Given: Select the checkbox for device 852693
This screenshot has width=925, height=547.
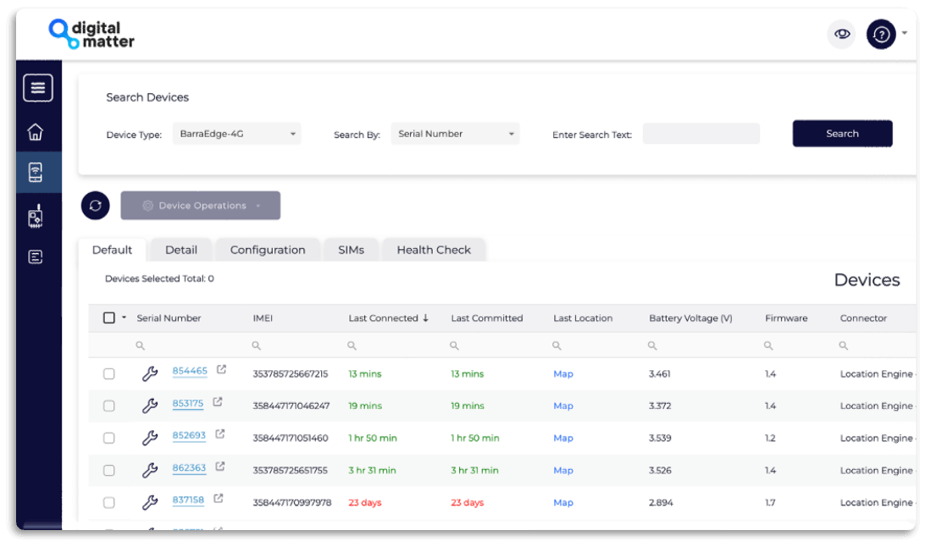Looking at the screenshot, I should [109, 439].
